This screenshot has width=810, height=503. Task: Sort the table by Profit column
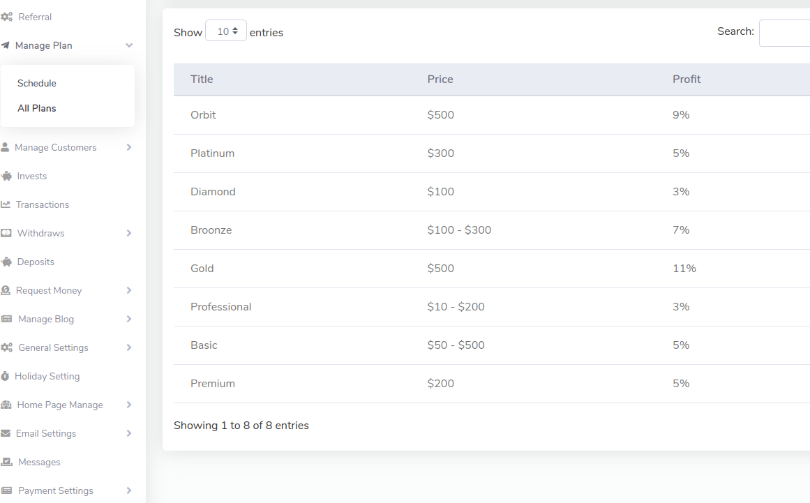tap(687, 80)
